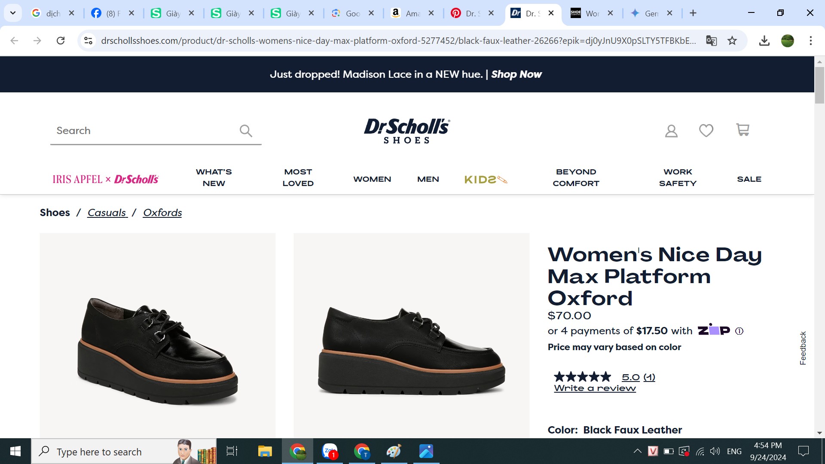This screenshot has width=825, height=464.
Task: Show hidden system tray icons chevron
Action: (637, 451)
